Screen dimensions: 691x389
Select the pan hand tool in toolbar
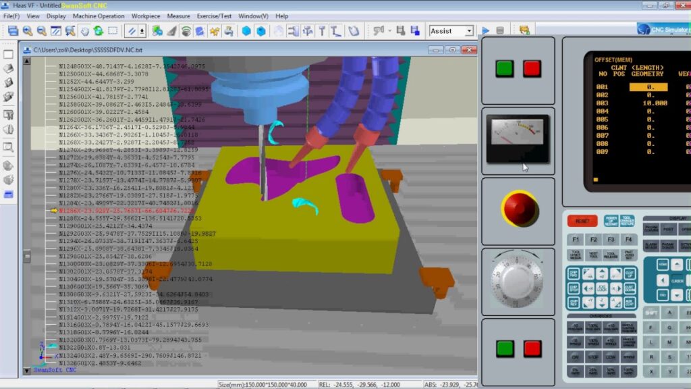click(x=84, y=31)
